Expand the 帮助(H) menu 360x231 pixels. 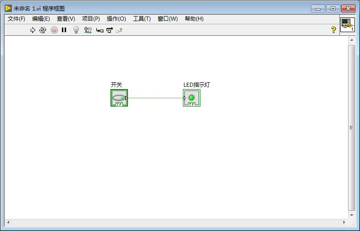point(194,19)
